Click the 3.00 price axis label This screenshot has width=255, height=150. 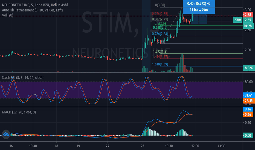tap(248, 10)
